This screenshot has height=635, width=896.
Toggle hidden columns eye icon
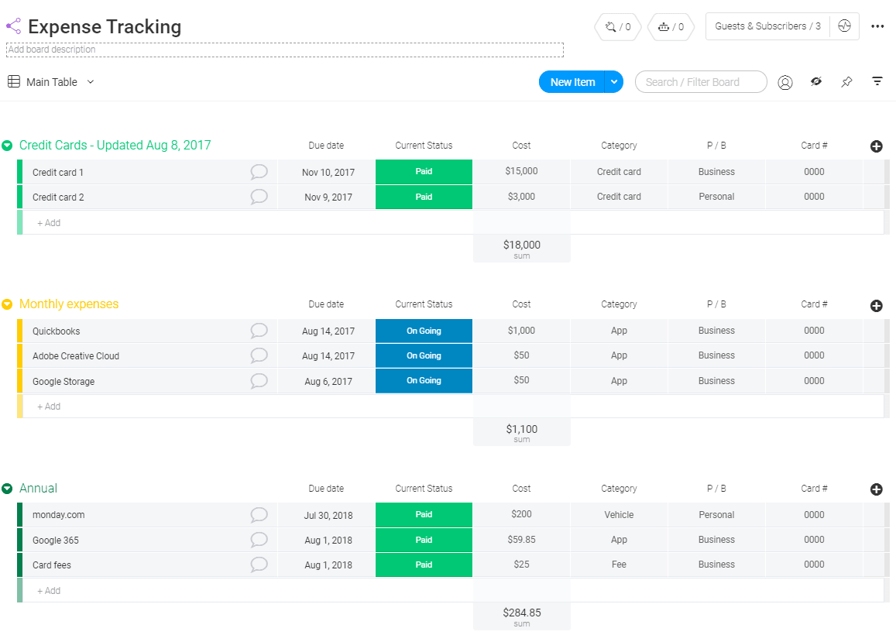(x=816, y=81)
